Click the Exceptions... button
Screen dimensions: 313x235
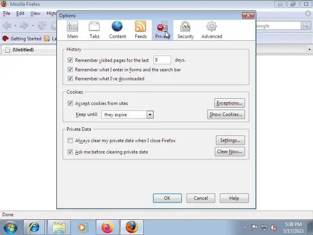pos(229,103)
